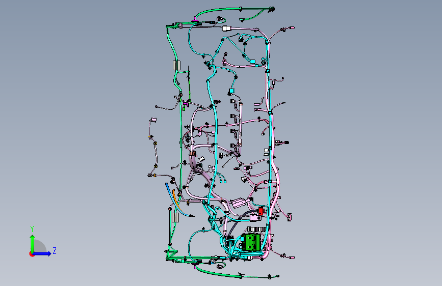Click the blue Z axis arrow of triad

[42, 253]
